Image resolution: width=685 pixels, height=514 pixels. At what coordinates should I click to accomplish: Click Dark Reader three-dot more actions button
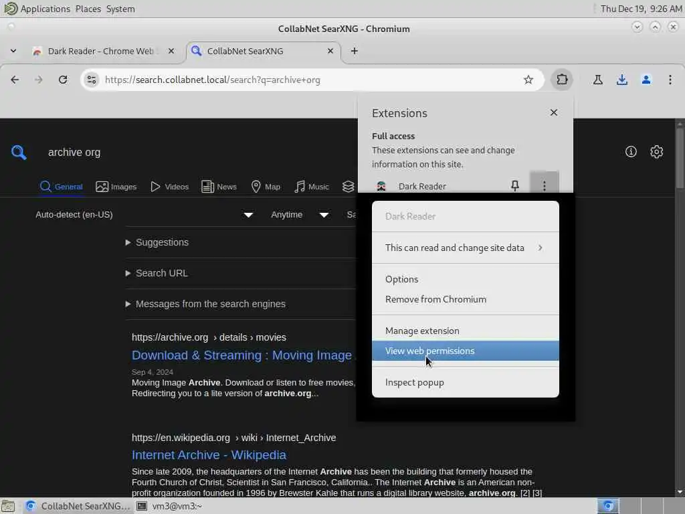pyautogui.click(x=544, y=186)
